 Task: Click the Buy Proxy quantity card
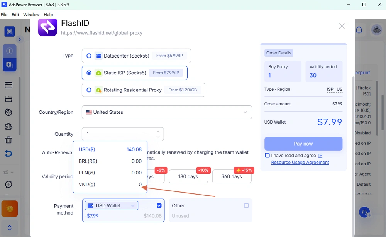pyautogui.click(x=283, y=71)
